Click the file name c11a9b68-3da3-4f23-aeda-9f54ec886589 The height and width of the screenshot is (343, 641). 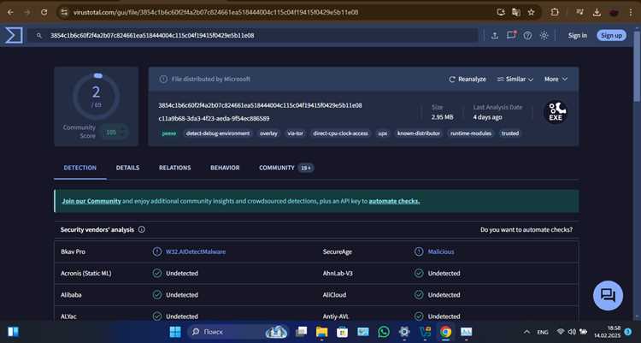point(214,119)
